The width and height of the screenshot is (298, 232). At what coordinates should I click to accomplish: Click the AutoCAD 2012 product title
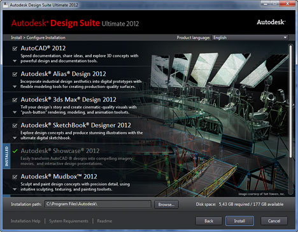click(x=43, y=48)
